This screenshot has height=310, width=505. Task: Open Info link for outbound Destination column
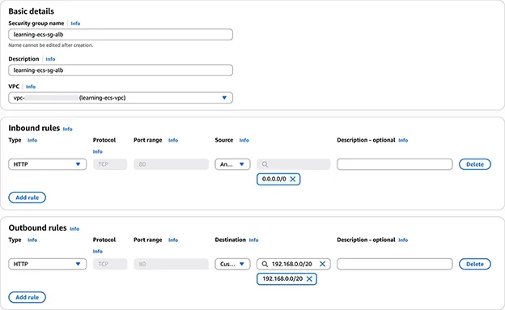tap(253, 240)
